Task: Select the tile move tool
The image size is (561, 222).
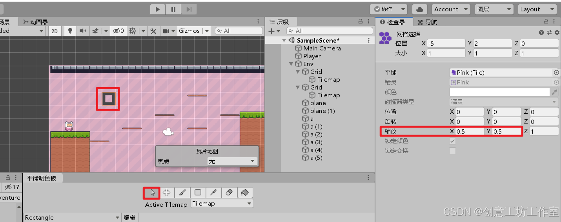Action: [167, 192]
